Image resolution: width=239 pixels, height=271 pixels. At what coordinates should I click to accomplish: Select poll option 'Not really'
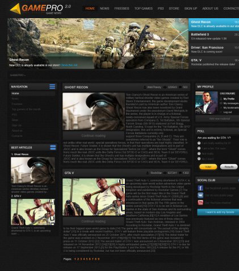[199, 153]
